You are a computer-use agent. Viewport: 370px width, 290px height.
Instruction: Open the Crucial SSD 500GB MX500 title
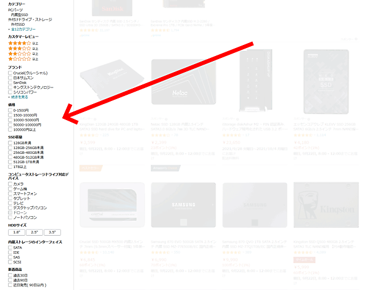(x=112, y=244)
